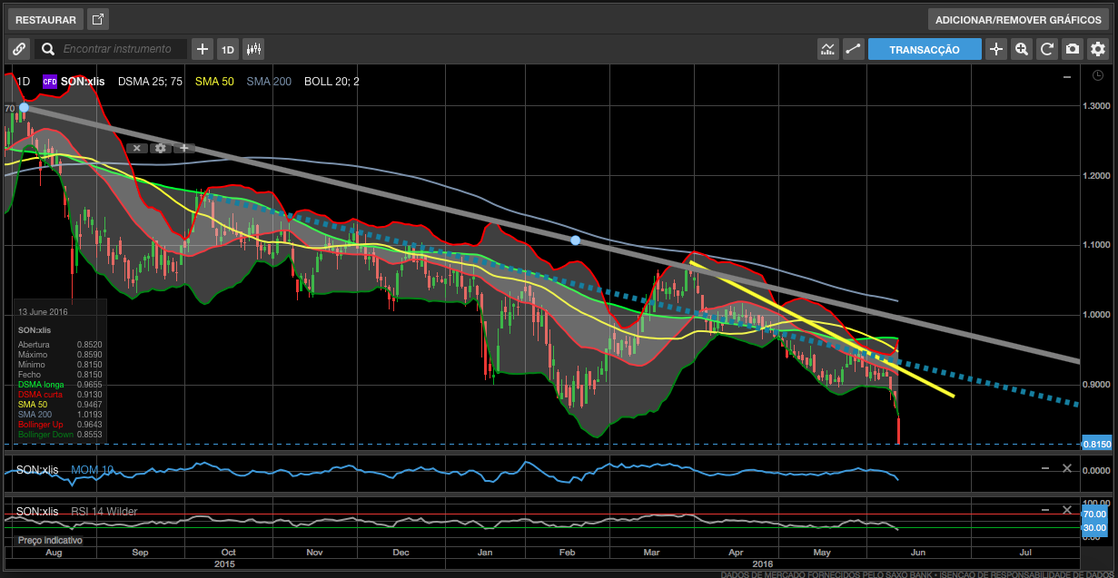Click the add instrument plus button

pos(203,49)
